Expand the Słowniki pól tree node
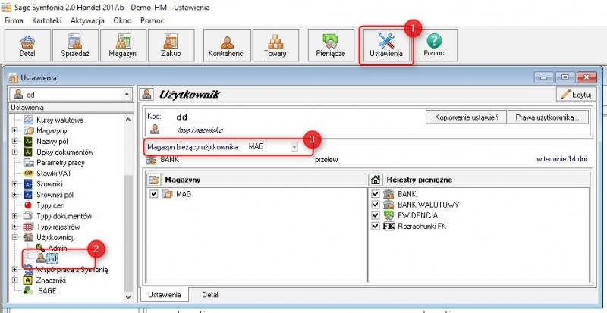This screenshot has height=313, width=607. click(x=14, y=195)
